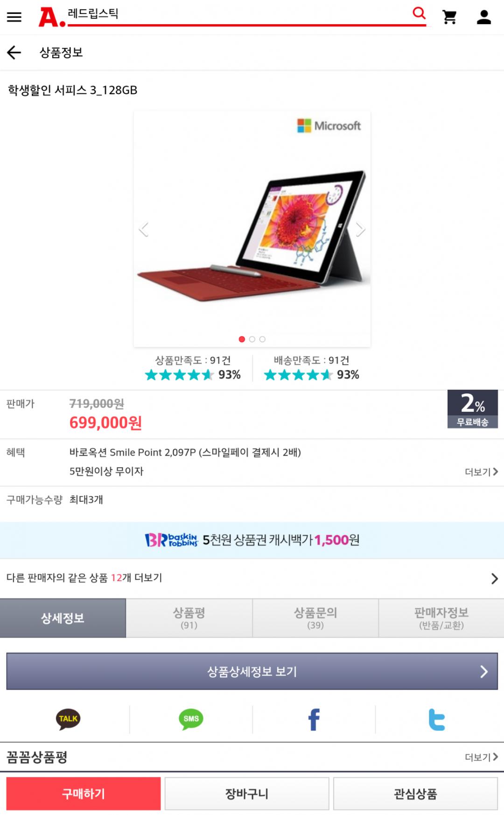Expand 꼼꼼상품평 더보기
This screenshot has width=504, height=815.
[482, 757]
